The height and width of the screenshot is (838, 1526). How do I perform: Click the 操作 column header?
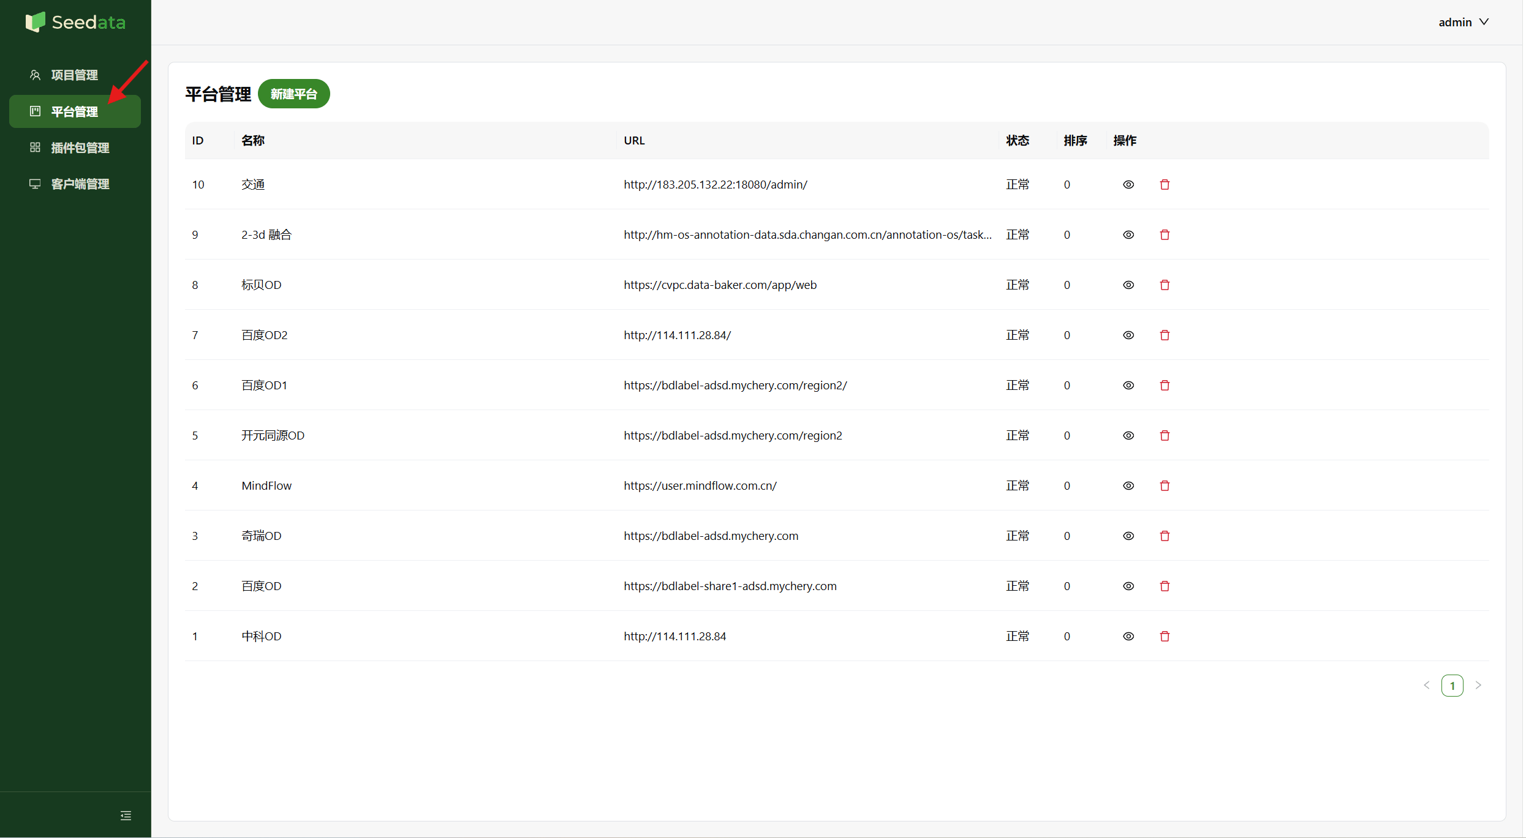click(x=1124, y=140)
